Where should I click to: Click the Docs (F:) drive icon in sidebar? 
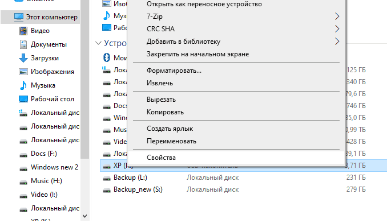click(23, 155)
